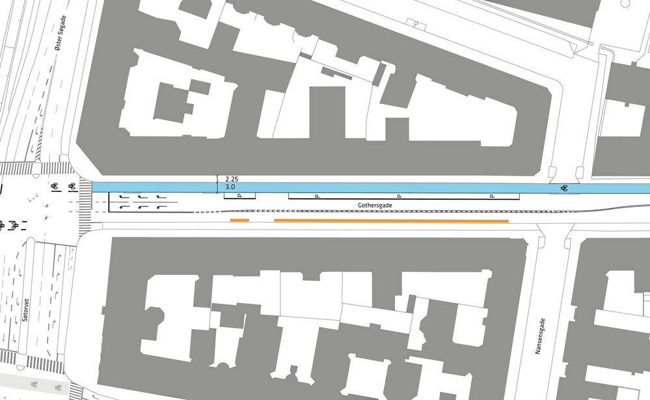
Task: Click the Nansensgade street label
Action: [x=540, y=336]
